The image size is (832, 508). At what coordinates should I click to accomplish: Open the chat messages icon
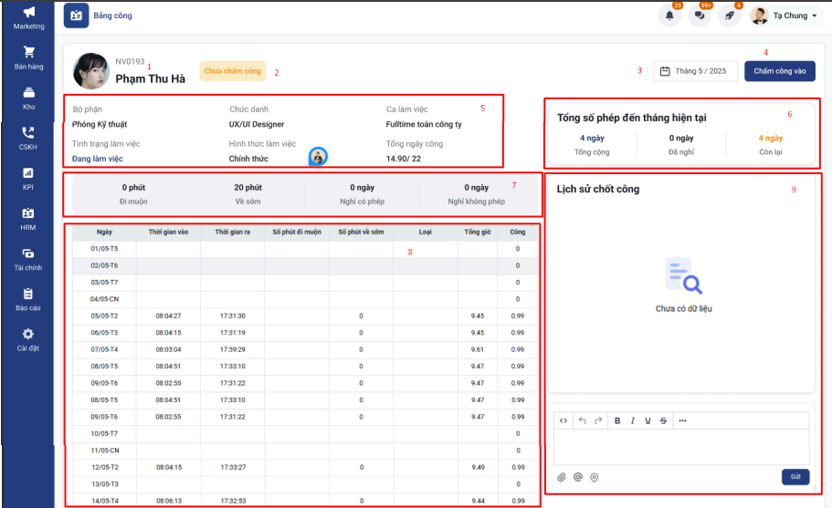(x=700, y=16)
